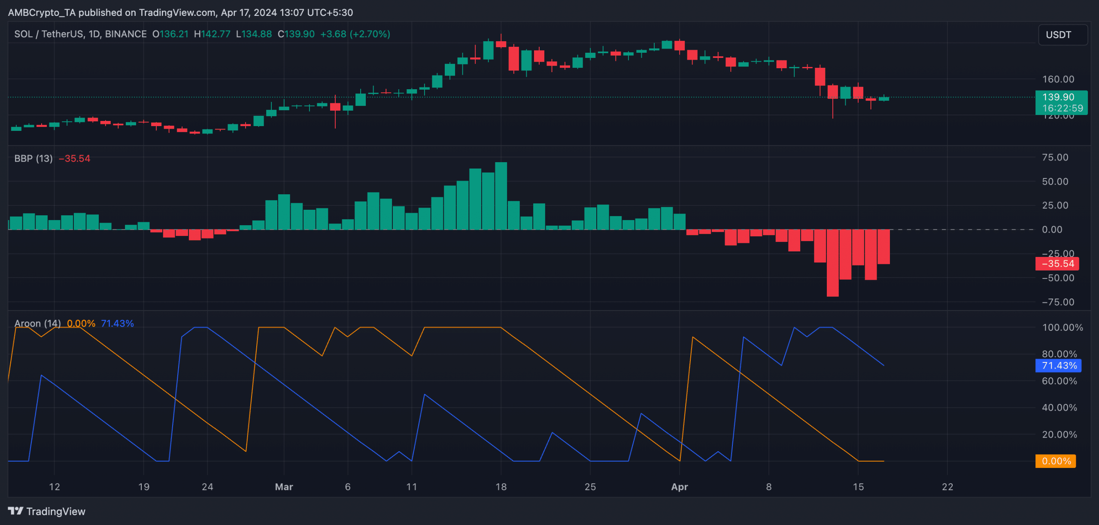Click the 75.00 BBP axis label

pyautogui.click(x=1055, y=157)
